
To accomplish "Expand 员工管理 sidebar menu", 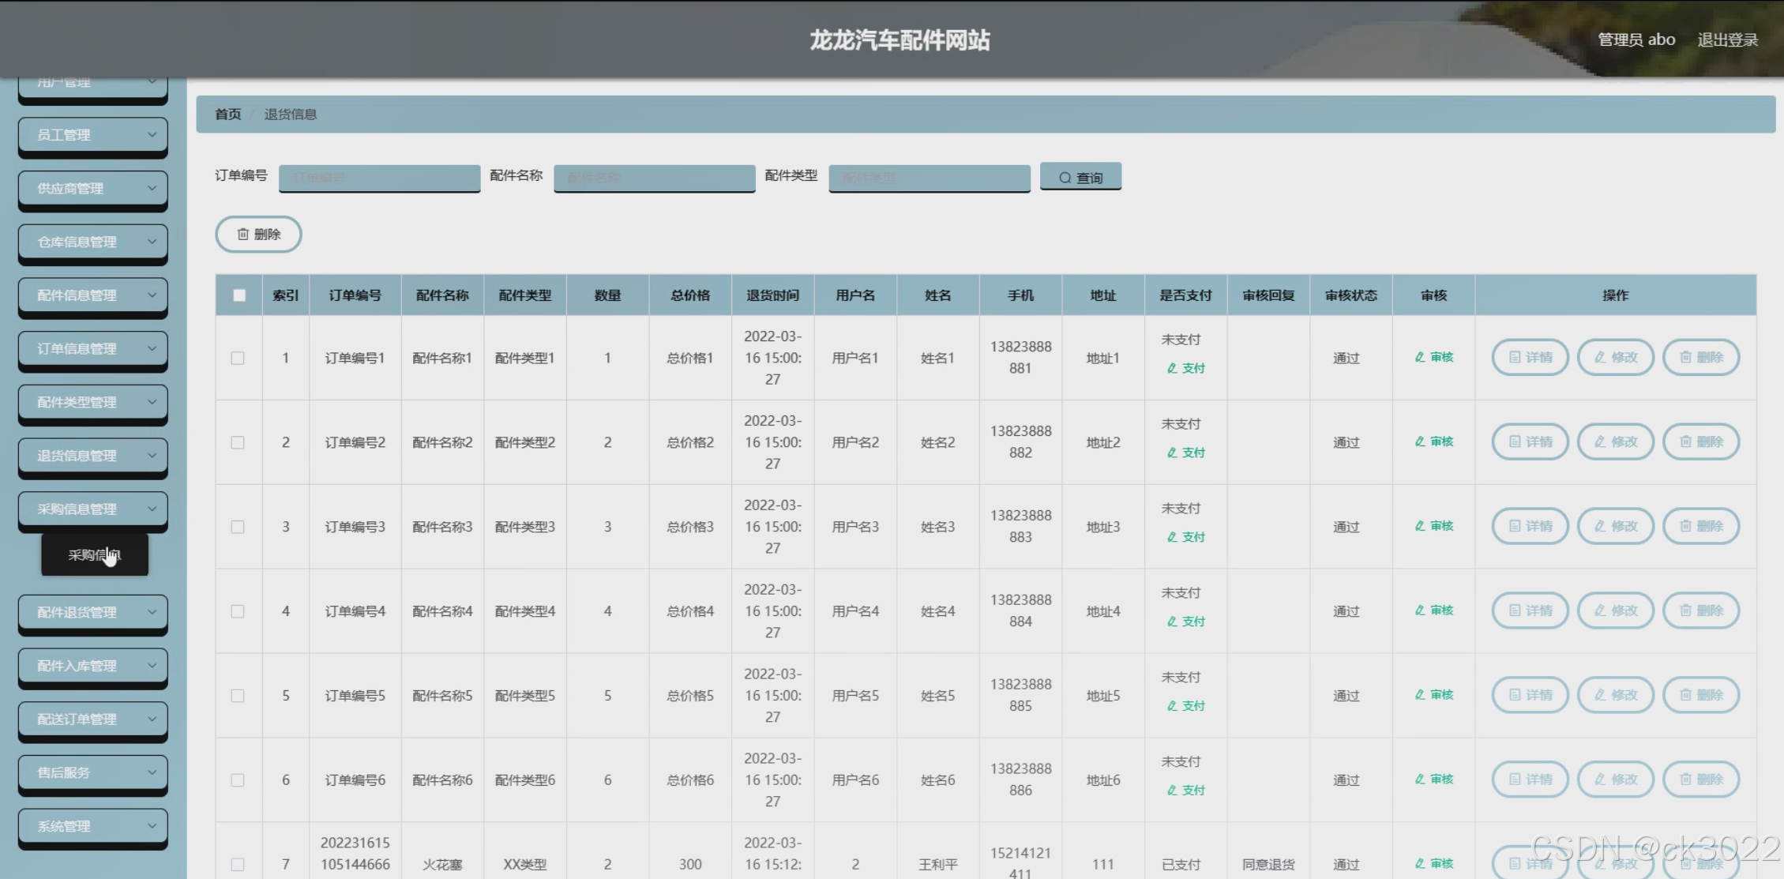I will pyautogui.click(x=92, y=135).
